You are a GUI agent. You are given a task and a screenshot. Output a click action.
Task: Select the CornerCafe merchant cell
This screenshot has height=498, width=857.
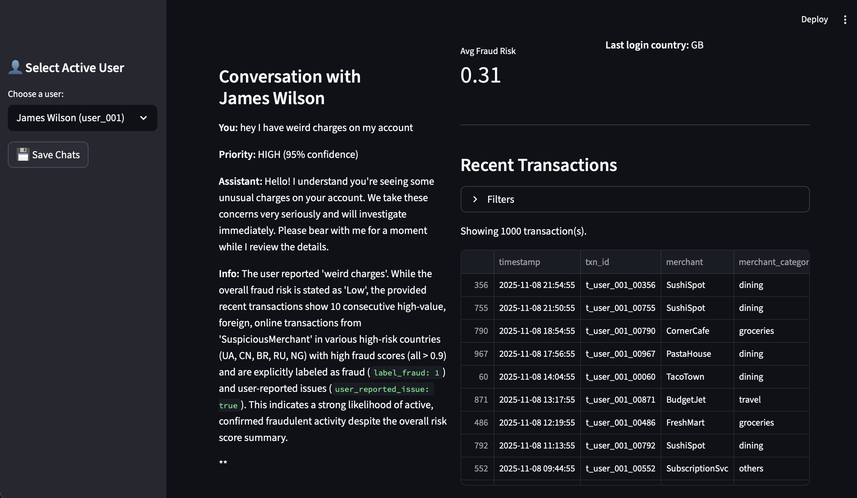(687, 331)
